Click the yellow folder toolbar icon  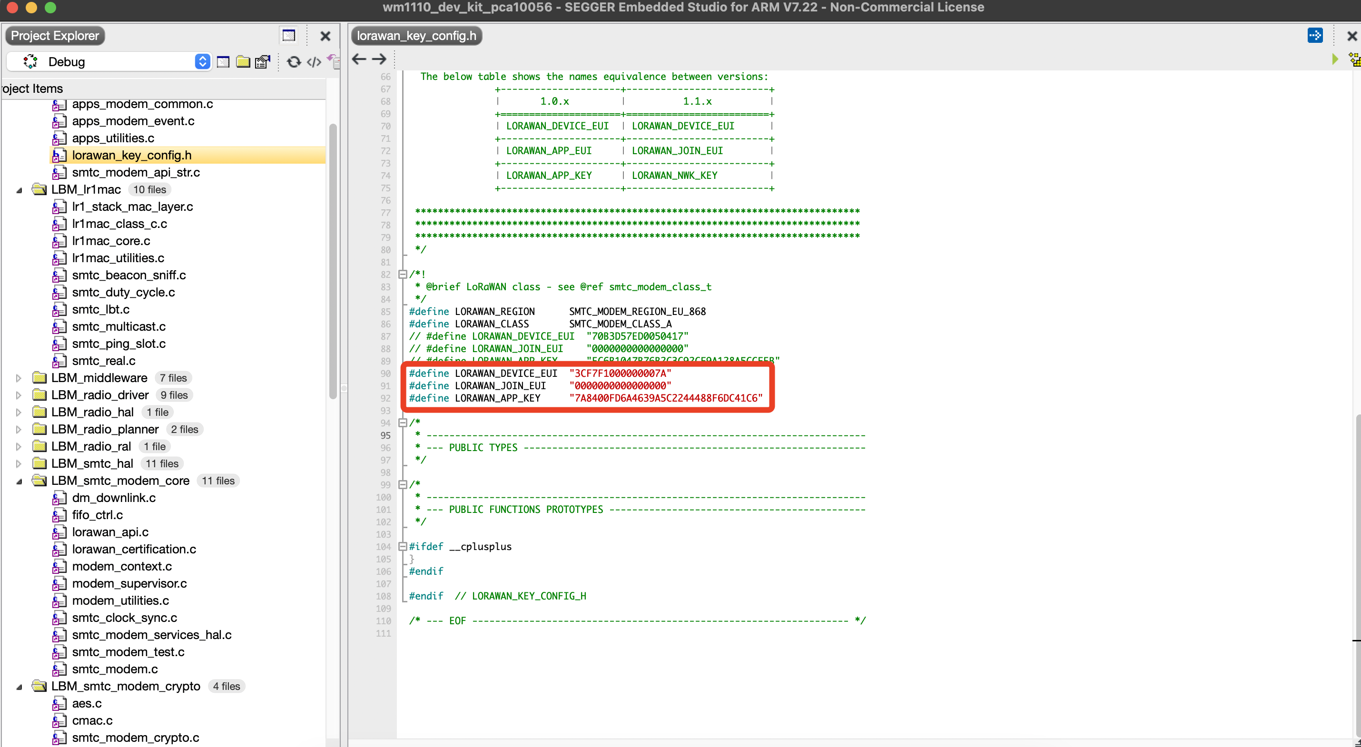coord(243,62)
